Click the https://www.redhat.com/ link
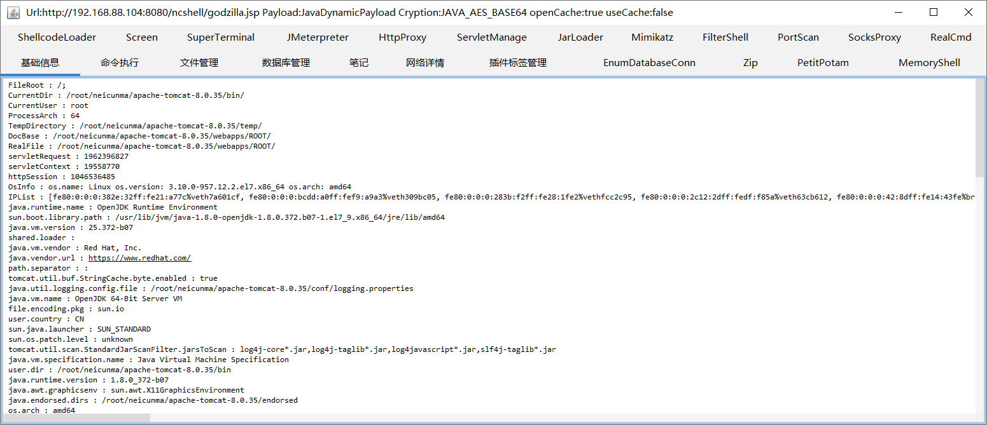The height and width of the screenshot is (425, 987). coord(139,258)
